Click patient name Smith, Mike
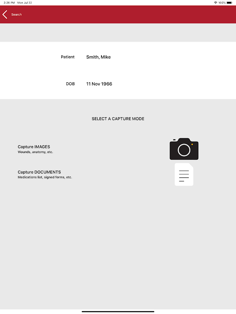Screen dimensions: 236x314 point(99,57)
